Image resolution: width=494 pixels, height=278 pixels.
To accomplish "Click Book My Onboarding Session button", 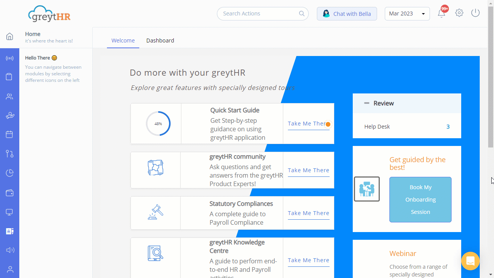I will [420, 200].
